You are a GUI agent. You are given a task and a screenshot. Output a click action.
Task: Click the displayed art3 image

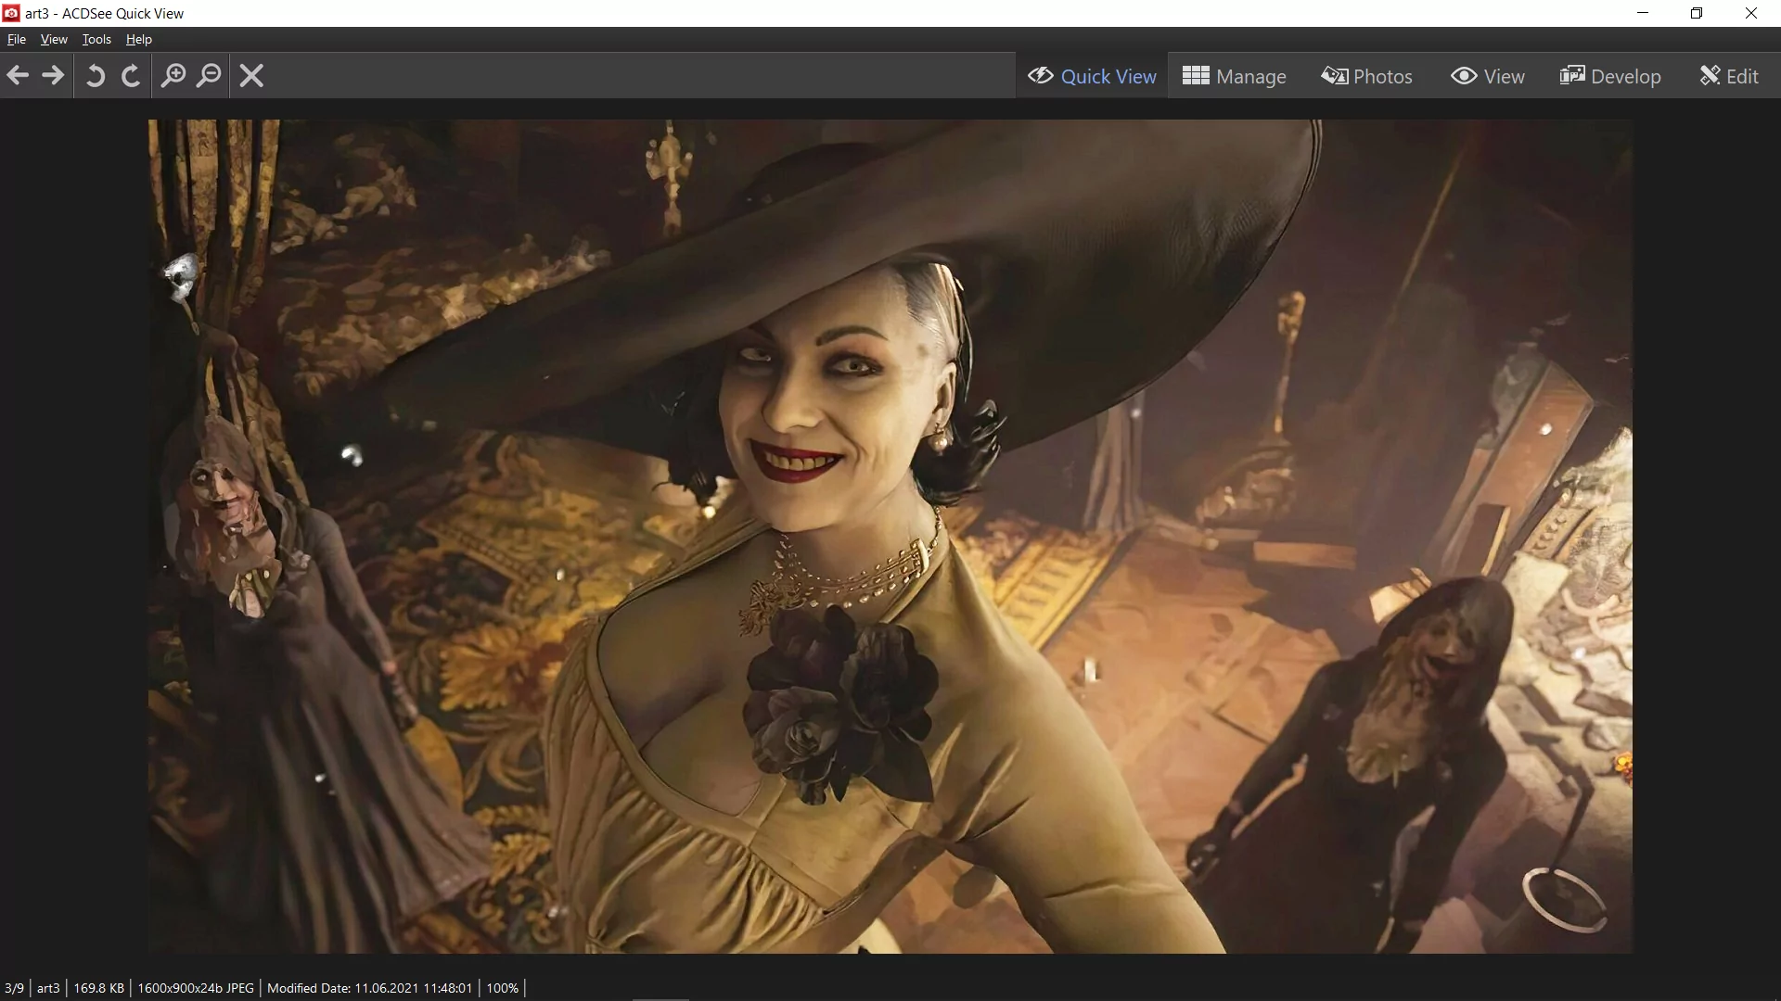[x=890, y=537]
